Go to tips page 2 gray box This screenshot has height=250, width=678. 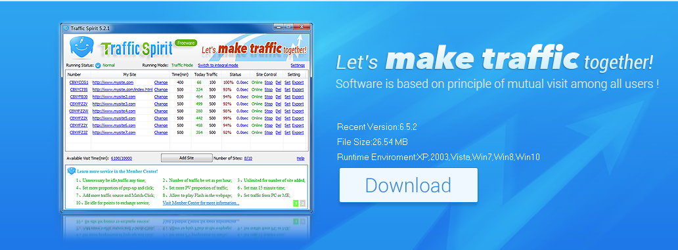coord(303,203)
